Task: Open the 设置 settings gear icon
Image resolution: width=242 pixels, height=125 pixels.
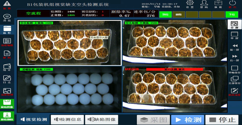Action: tap(190, 4)
